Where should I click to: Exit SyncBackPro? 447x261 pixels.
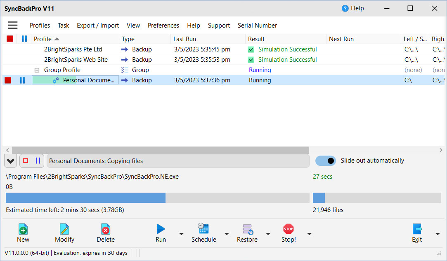[417, 233]
